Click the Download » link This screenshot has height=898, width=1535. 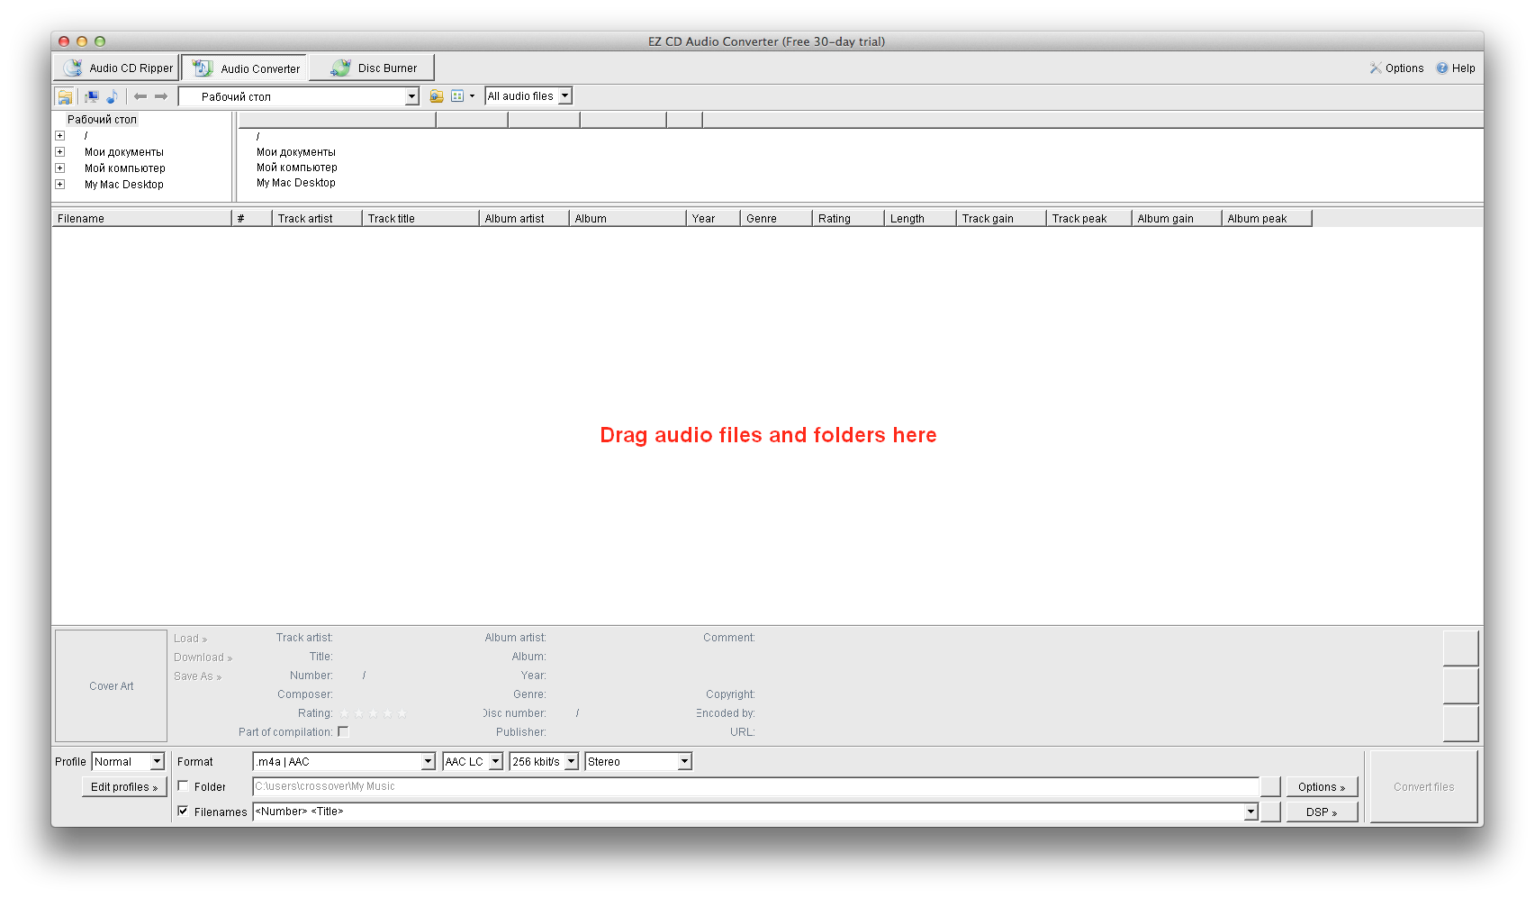click(x=203, y=658)
